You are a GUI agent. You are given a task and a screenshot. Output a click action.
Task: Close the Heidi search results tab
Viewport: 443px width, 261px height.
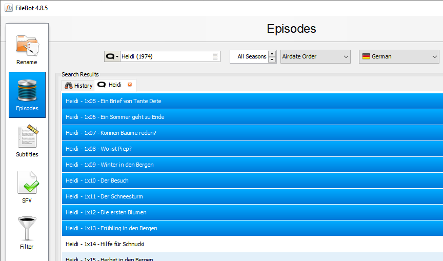(x=130, y=85)
